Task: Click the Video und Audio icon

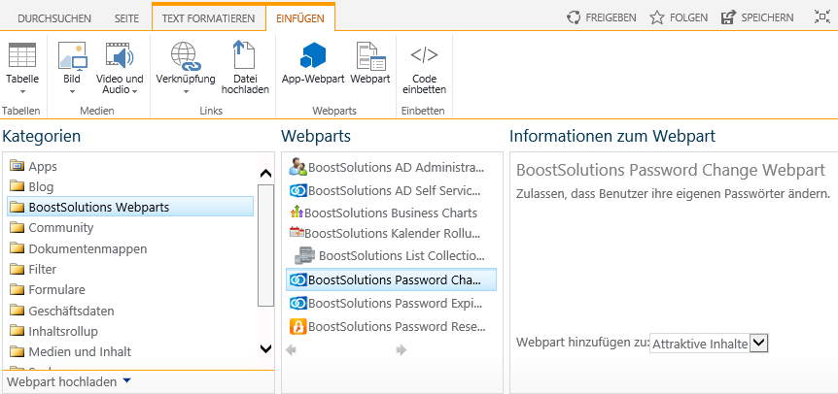Action: tap(120, 55)
